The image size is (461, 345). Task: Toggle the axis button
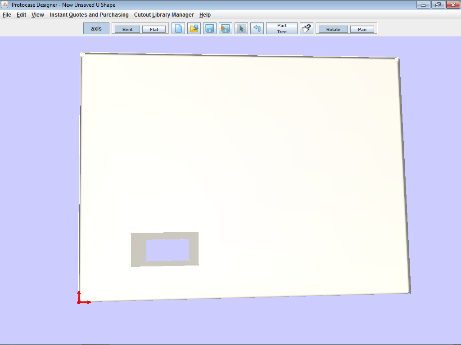[96, 28]
